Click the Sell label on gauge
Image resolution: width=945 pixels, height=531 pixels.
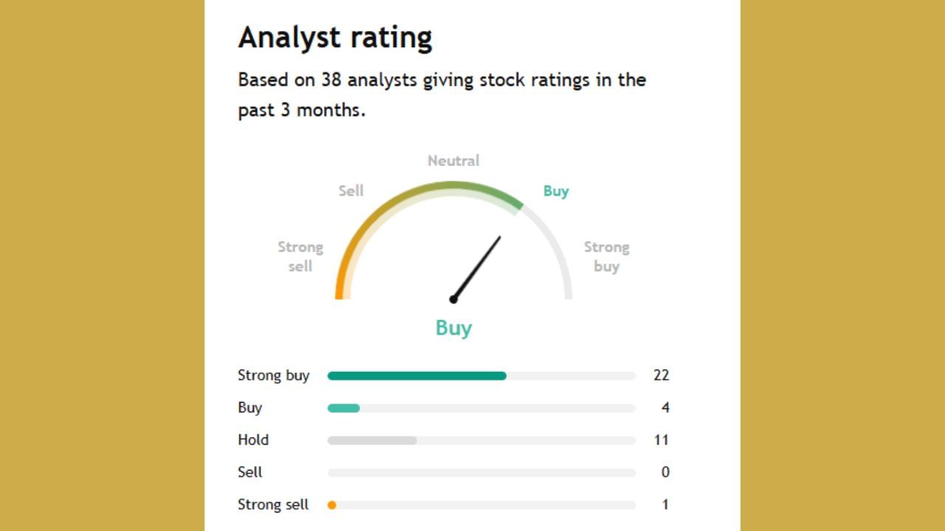pos(351,190)
